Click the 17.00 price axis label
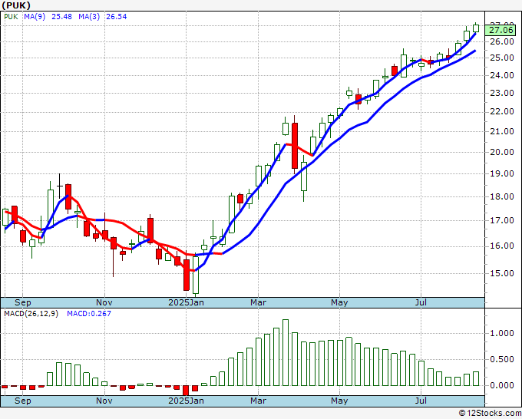 [x=502, y=221]
